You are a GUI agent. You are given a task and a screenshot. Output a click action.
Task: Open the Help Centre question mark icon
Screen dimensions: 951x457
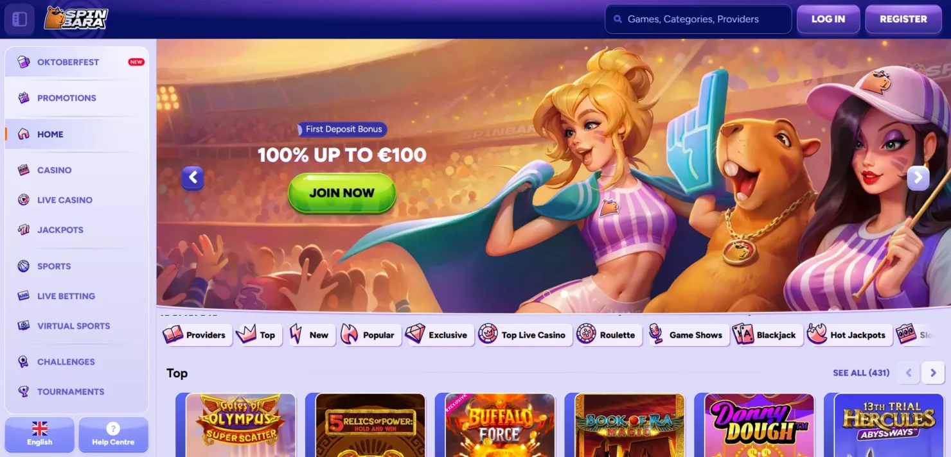point(113,429)
